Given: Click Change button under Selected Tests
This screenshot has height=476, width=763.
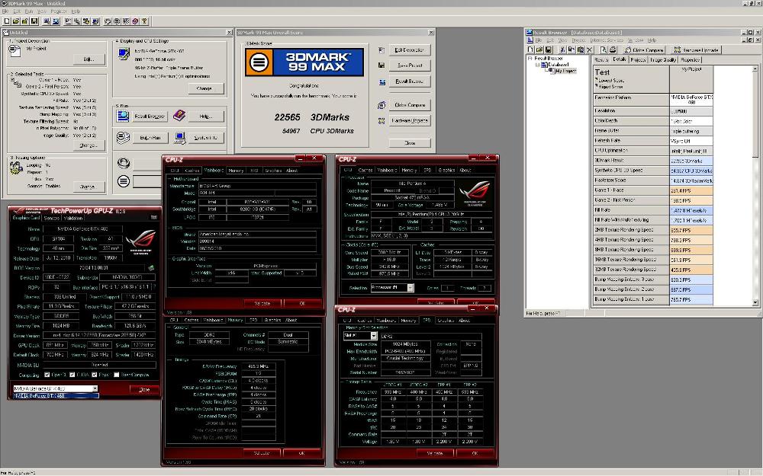Looking at the screenshot, I should pyautogui.click(x=89, y=145).
